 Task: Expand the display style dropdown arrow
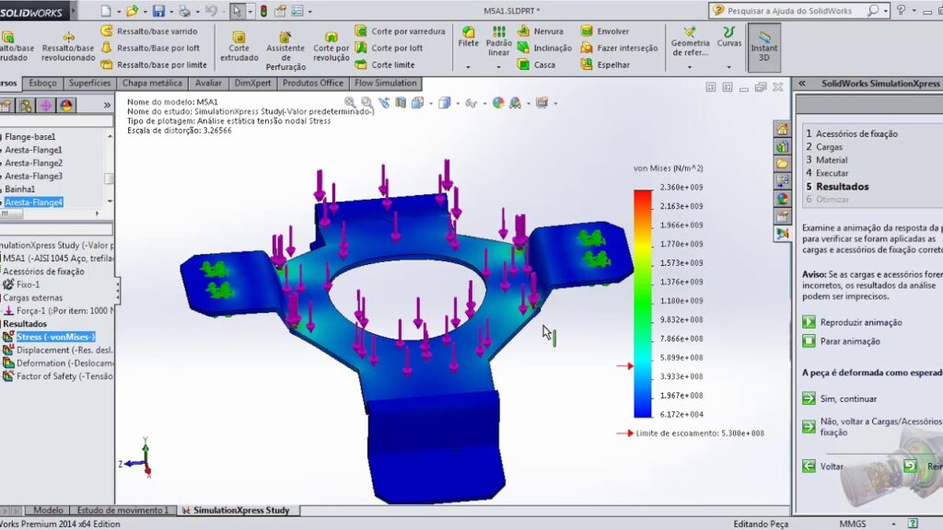coord(458,103)
